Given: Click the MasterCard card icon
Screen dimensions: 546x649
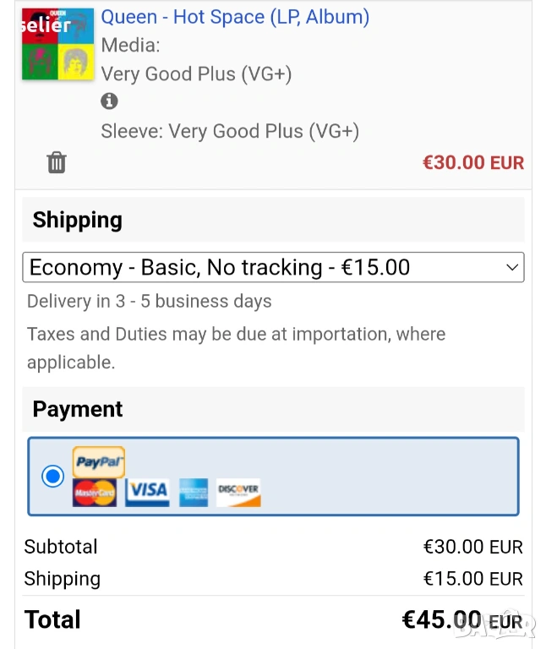Looking at the screenshot, I should point(95,492).
